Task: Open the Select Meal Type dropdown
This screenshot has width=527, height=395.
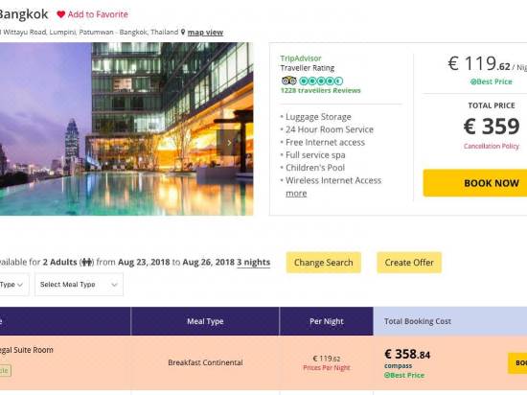Action: [79, 285]
